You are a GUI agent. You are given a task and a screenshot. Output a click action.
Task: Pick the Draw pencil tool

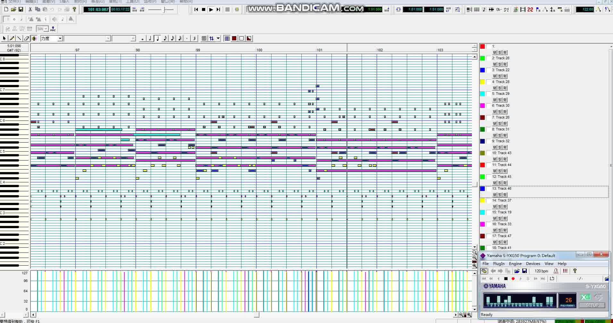[12, 38]
